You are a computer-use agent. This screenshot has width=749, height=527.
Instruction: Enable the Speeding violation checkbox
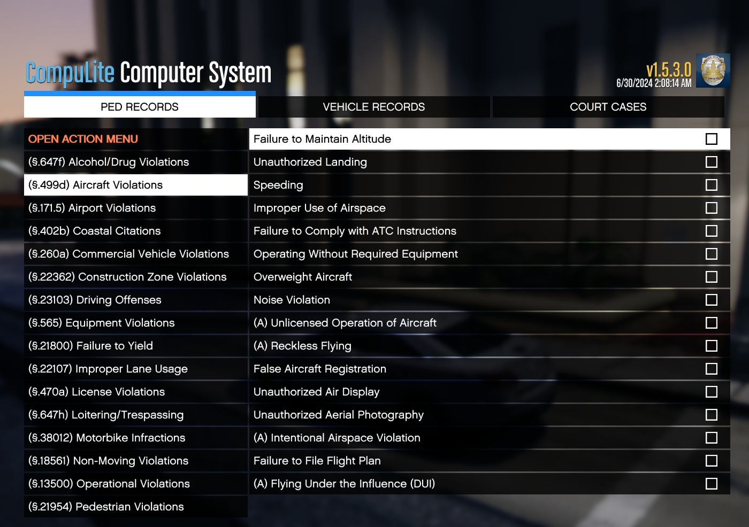(x=711, y=185)
